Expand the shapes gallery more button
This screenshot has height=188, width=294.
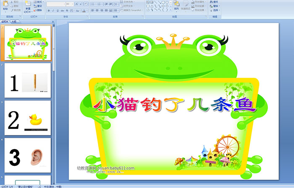[x=171, y=9]
